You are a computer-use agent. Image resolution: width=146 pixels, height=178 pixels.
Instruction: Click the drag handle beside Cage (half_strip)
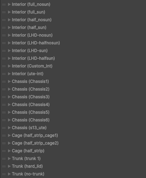coord(4,151)
